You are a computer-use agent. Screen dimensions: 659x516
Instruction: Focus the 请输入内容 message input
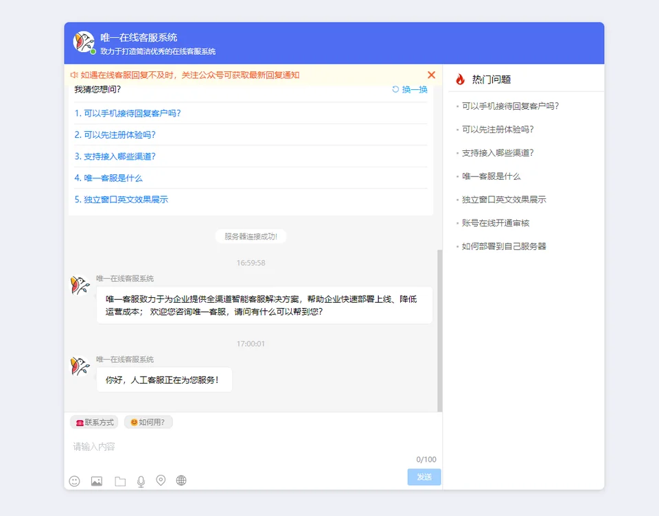point(252,447)
